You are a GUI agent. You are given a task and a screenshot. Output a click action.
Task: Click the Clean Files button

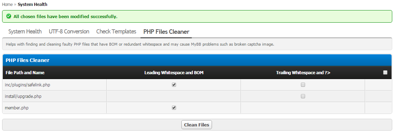click(197, 125)
